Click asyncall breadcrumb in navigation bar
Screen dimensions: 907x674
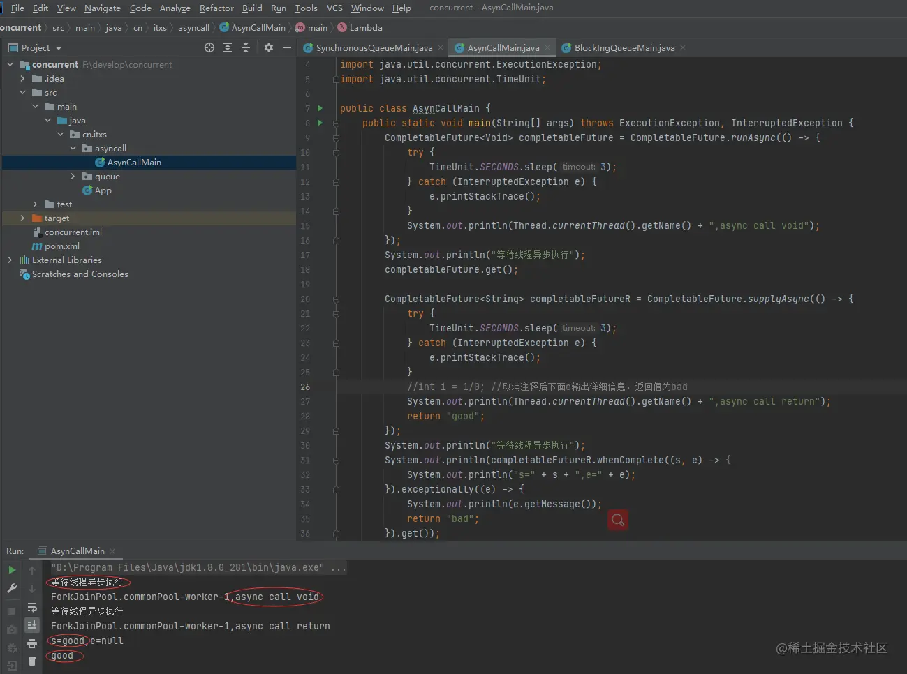click(x=193, y=28)
